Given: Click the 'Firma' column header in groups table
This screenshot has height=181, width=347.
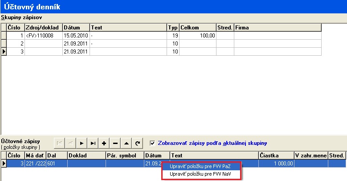Looking at the screenshot, I should pyautogui.click(x=277, y=28).
